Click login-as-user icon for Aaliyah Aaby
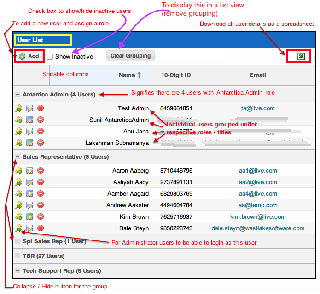The width and height of the screenshot is (320, 294). [x=18, y=182]
